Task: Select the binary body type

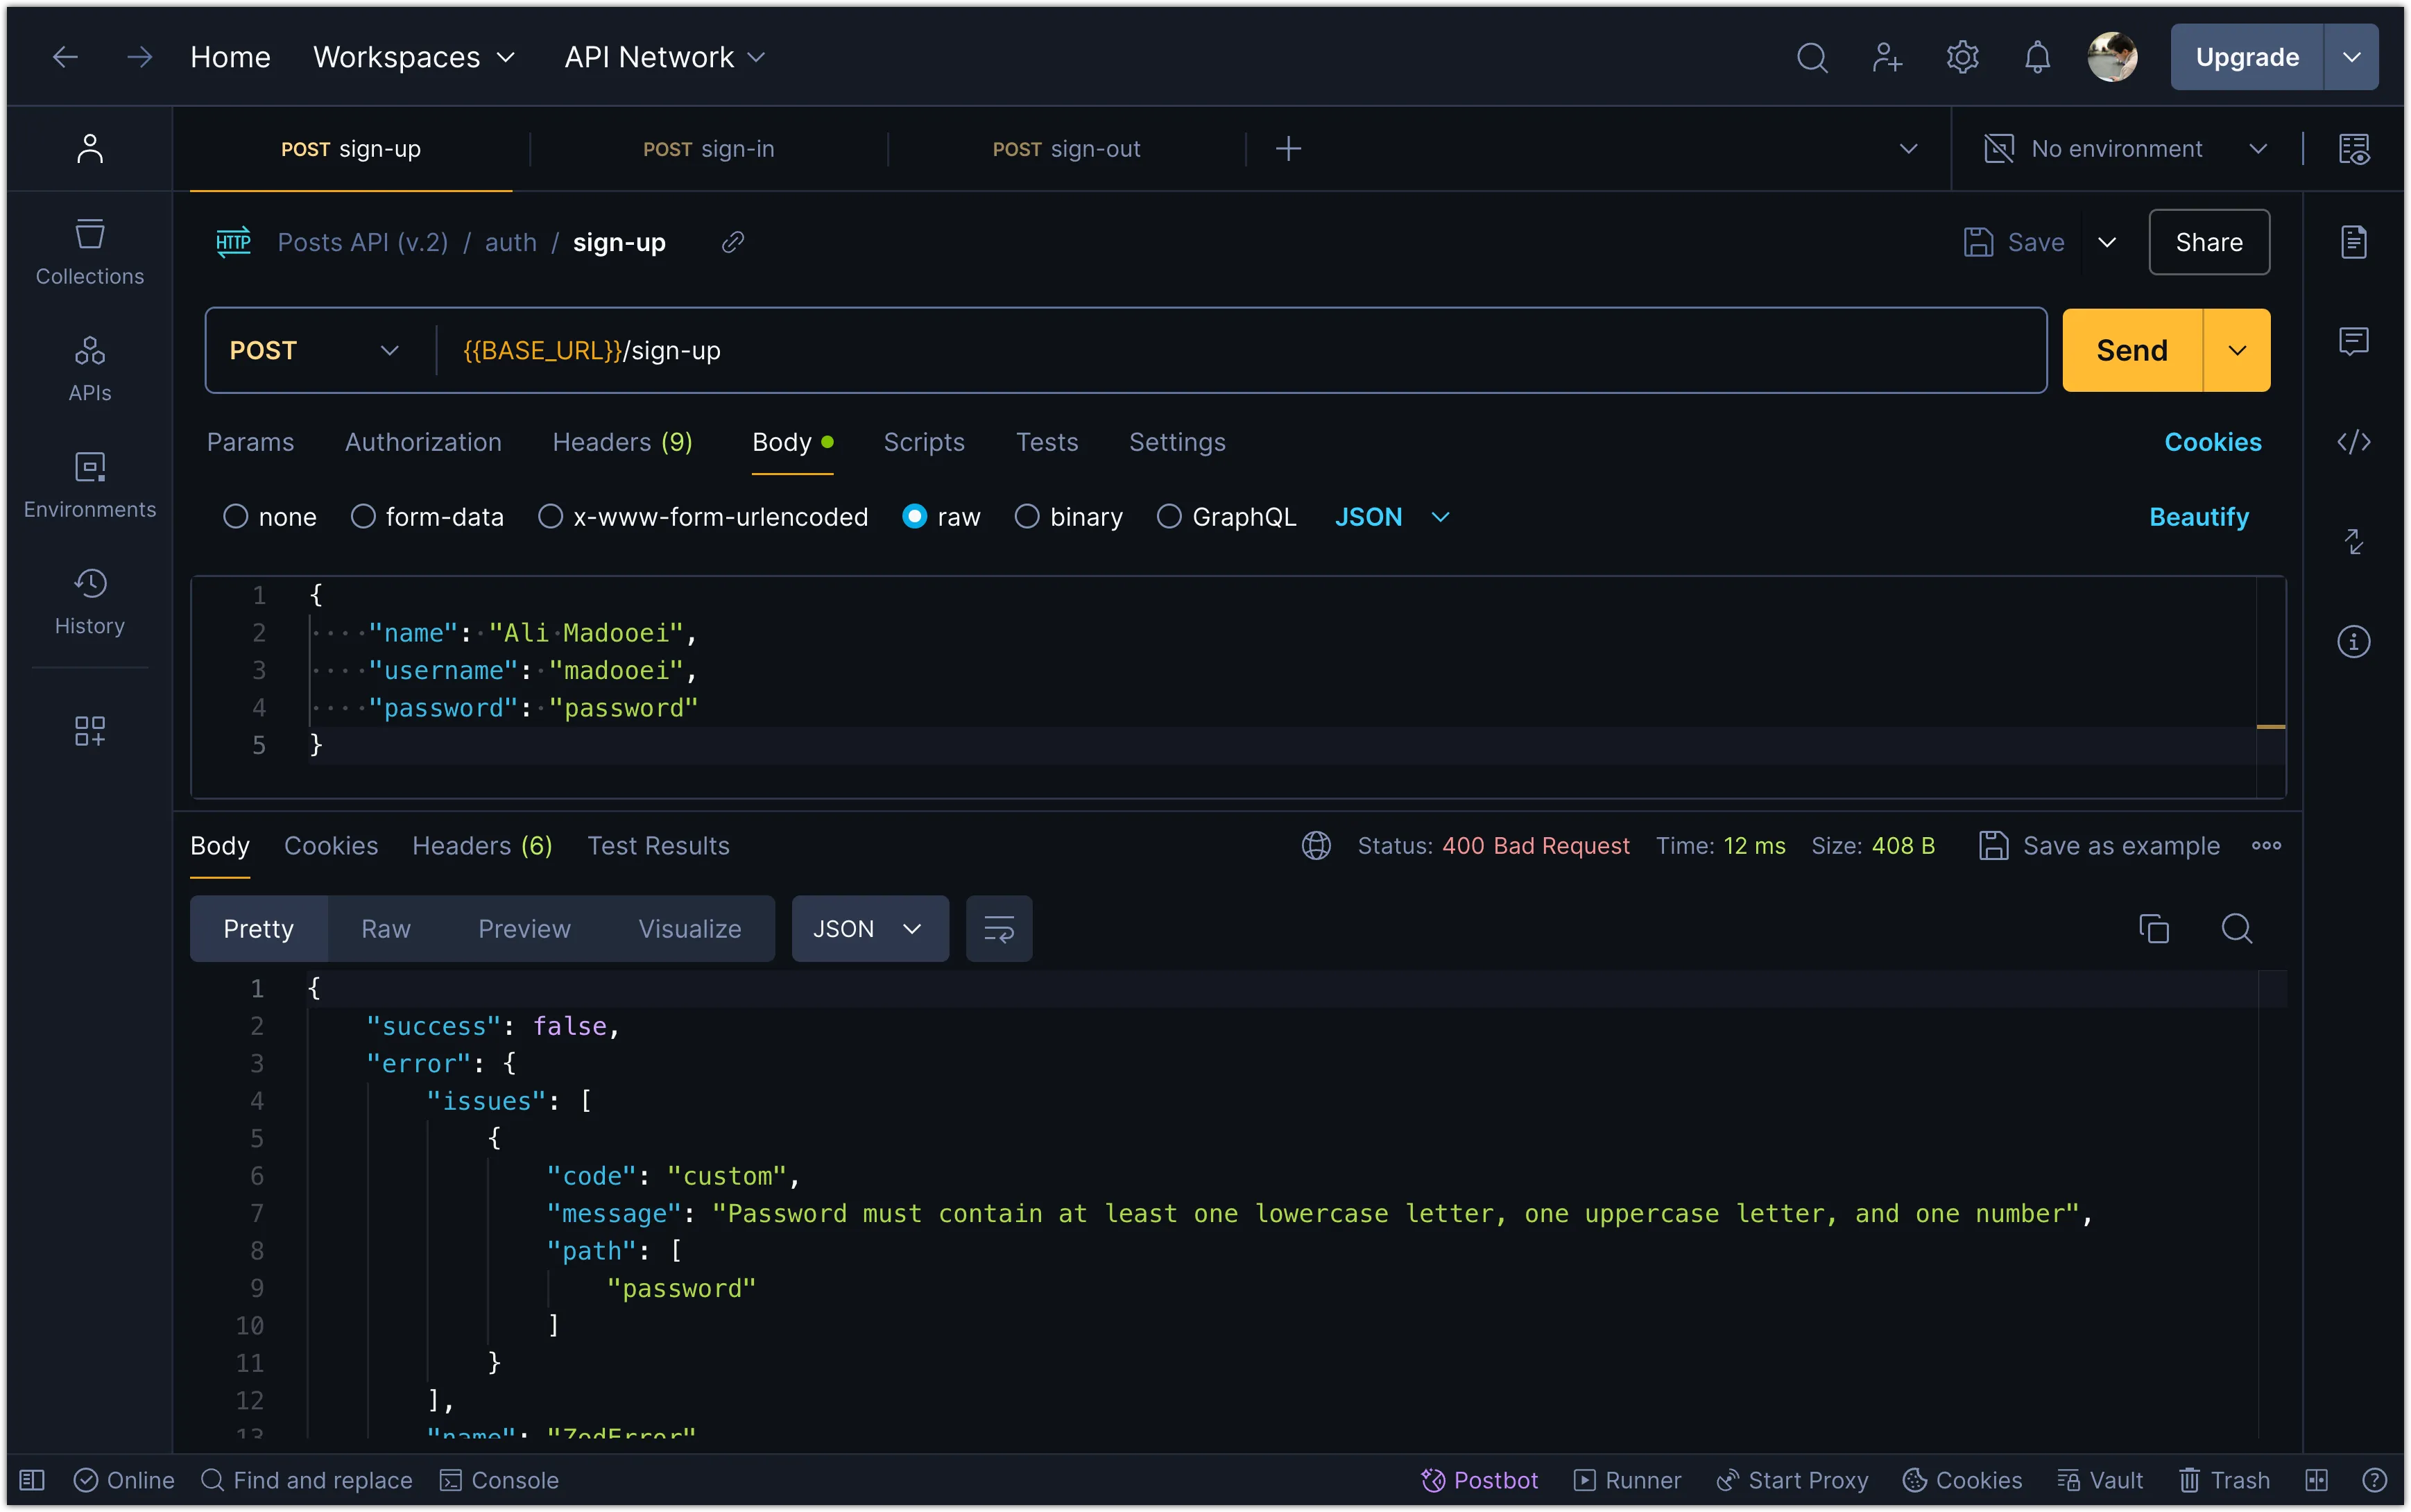Action: [x=1027, y=516]
